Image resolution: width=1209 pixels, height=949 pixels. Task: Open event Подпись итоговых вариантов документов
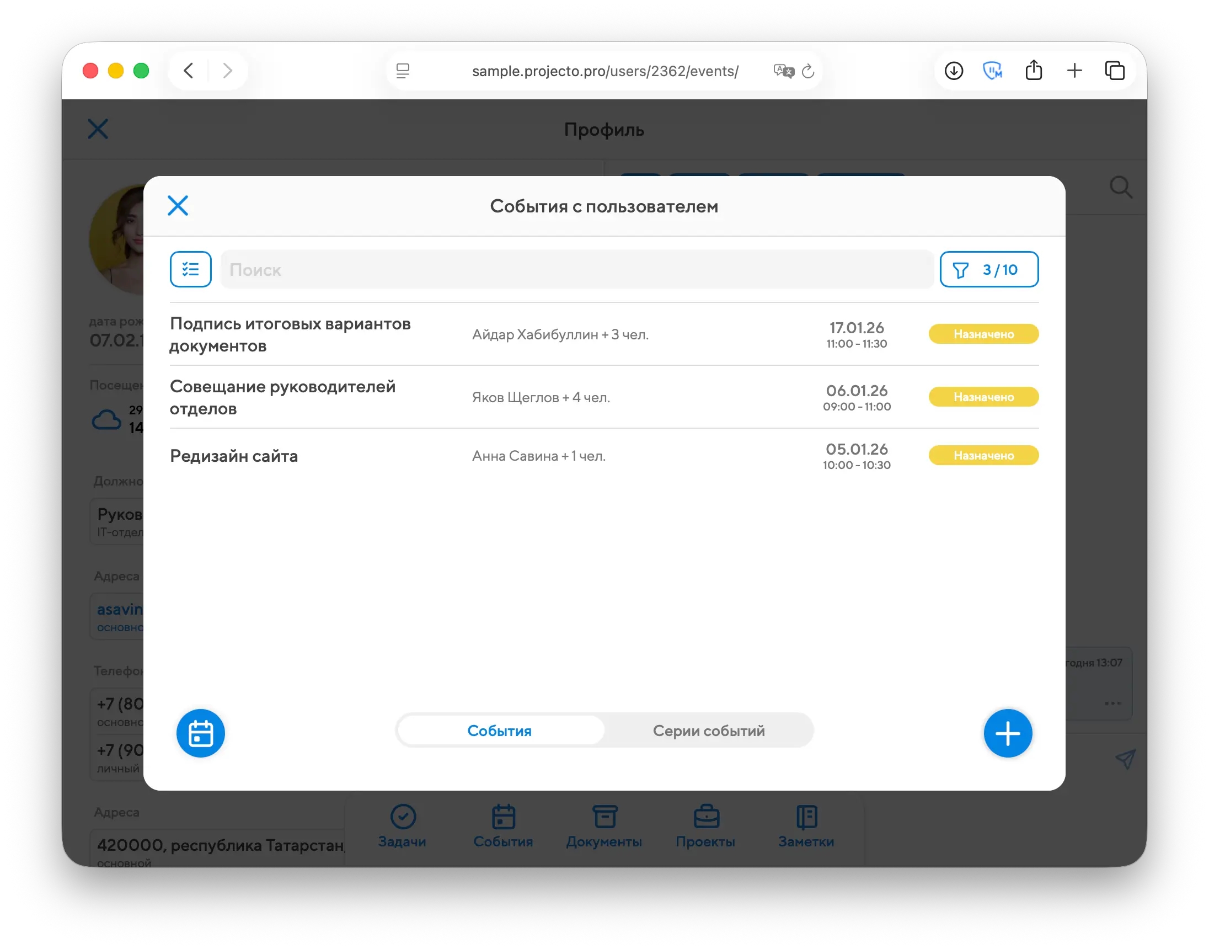290,334
